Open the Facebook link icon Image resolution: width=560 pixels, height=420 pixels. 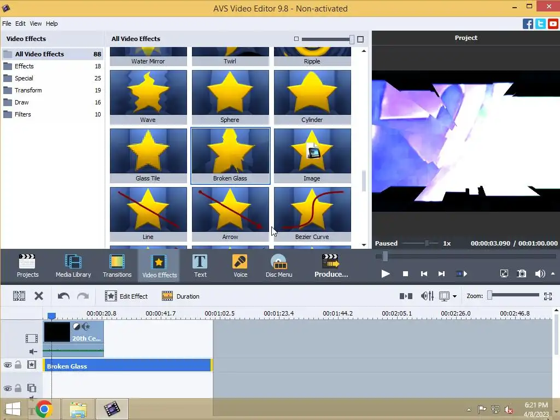[528, 24]
